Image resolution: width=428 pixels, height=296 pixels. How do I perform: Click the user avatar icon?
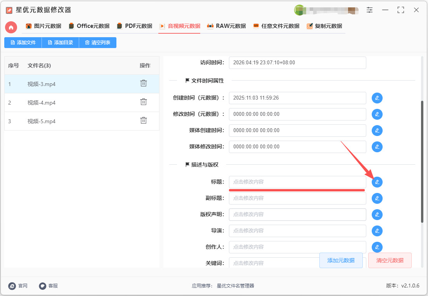tap(299, 10)
